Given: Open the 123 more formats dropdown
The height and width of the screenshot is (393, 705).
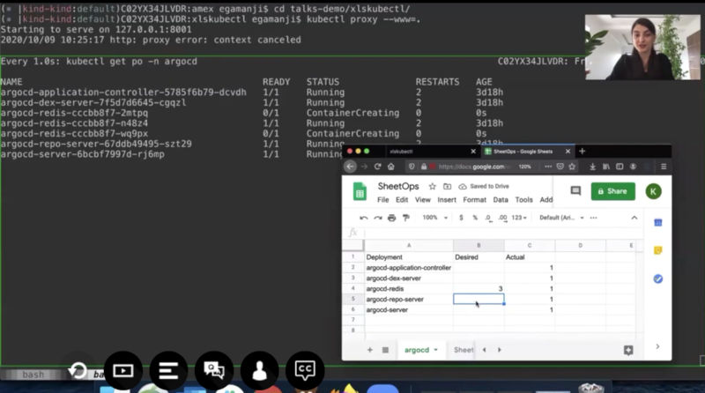Looking at the screenshot, I should pyautogui.click(x=519, y=218).
